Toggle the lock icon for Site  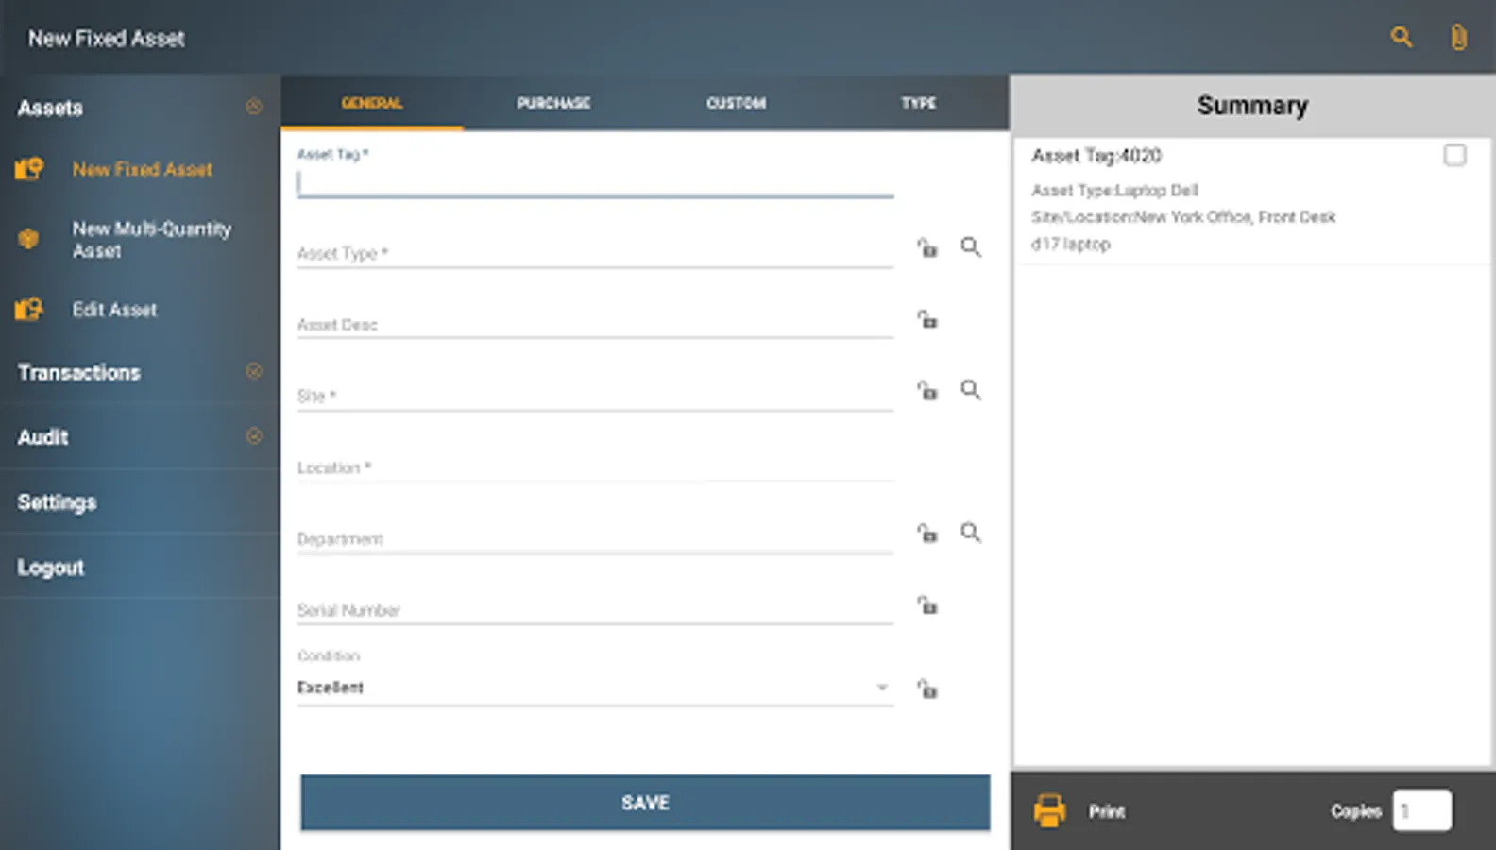pyautogui.click(x=927, y=390)
